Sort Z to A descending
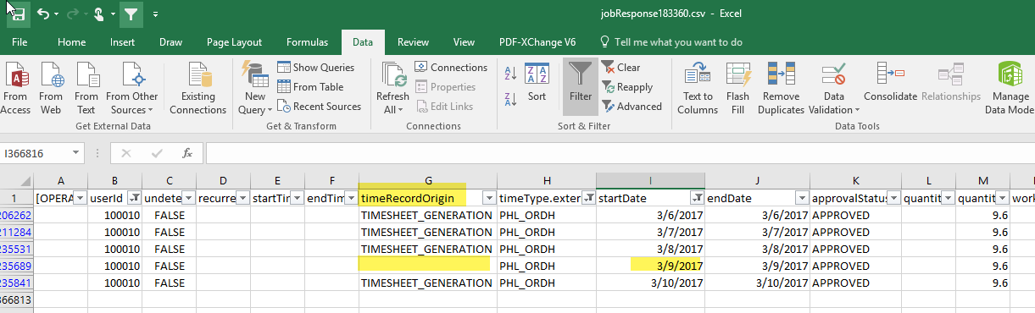Image resolution: width=1035 pixels, height=313 pixels. click(x=510, y=99)
